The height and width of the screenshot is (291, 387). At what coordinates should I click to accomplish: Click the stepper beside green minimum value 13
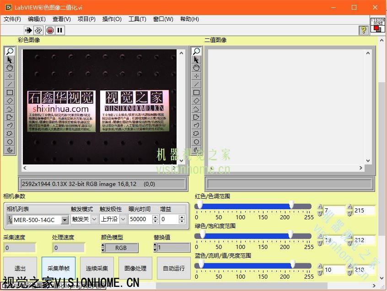(x=320, y=240)
